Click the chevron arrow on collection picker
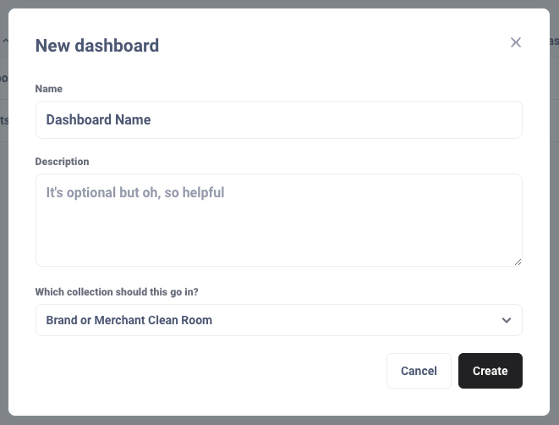The height and width of the screenshot is (425, 559). click(x=507, y=320)
